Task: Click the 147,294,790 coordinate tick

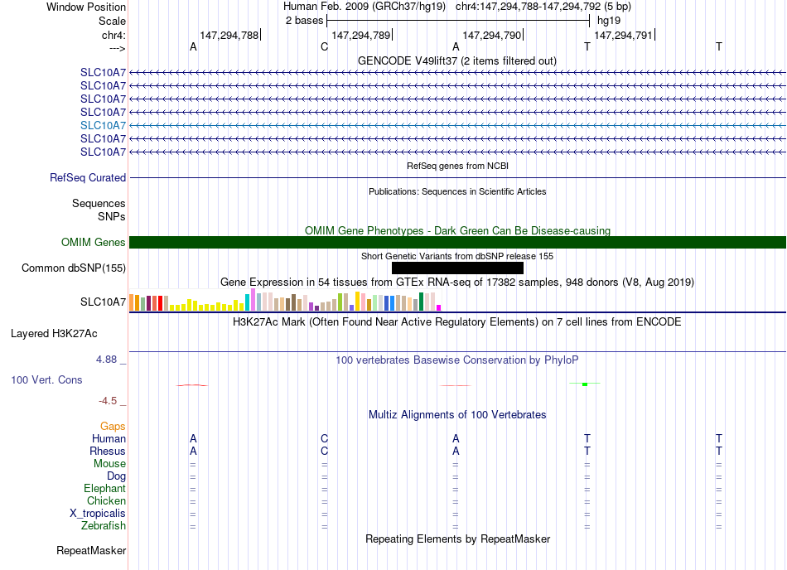Action: click(492, 35)
